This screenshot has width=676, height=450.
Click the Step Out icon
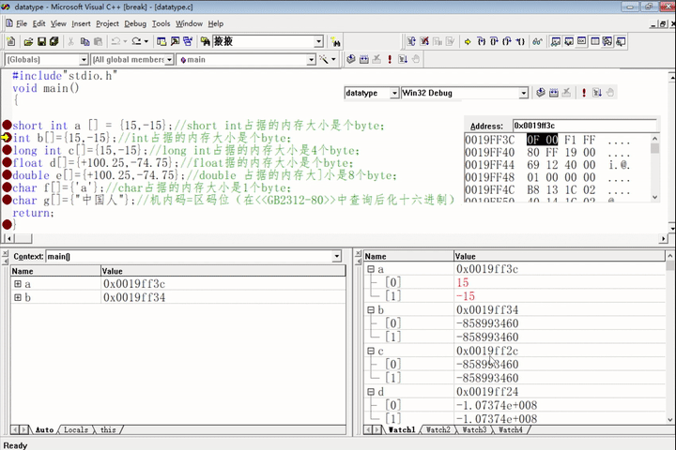tap(507, 41)
